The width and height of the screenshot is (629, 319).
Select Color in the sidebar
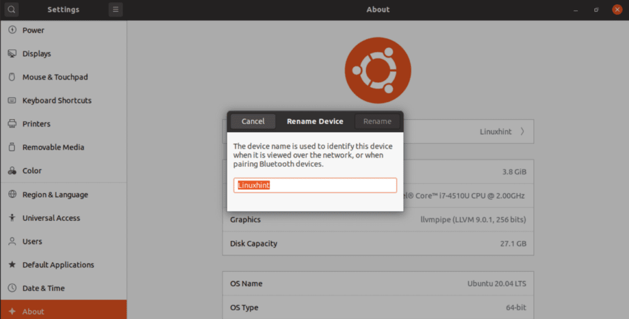coord(63,171)
